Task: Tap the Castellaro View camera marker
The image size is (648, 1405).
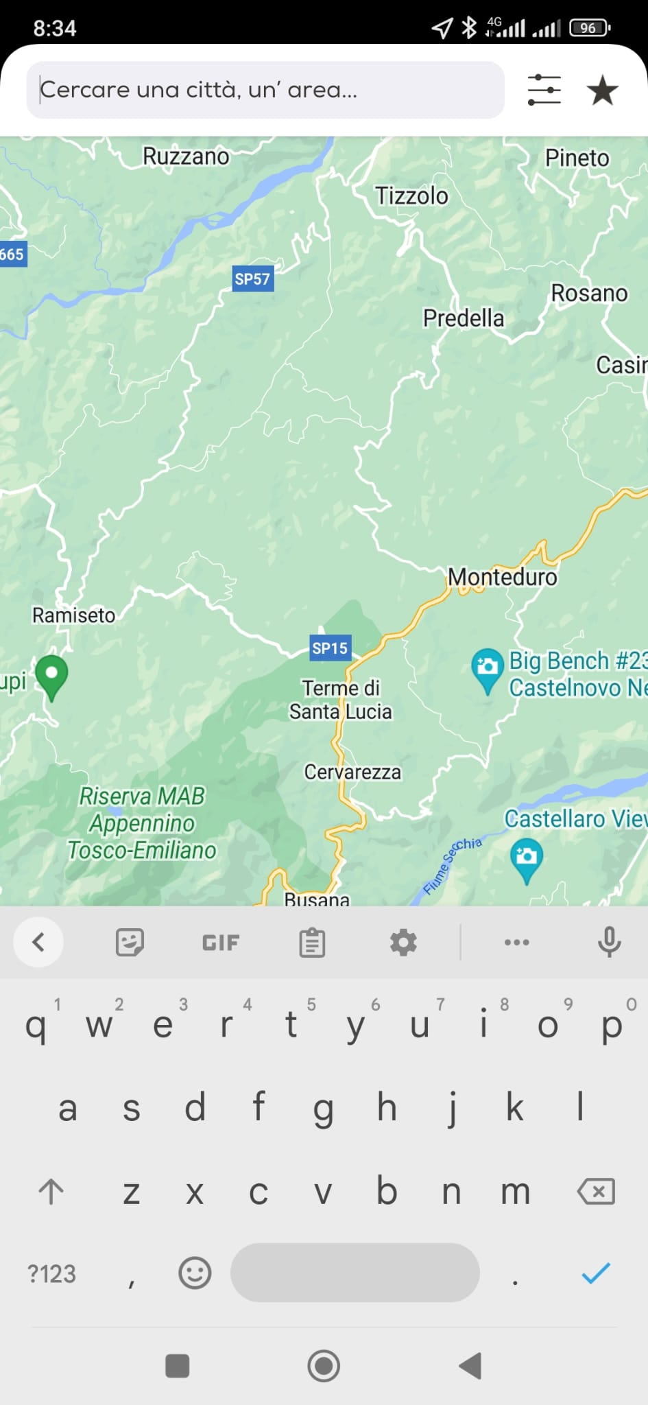Action: click(x=527, y=861)
